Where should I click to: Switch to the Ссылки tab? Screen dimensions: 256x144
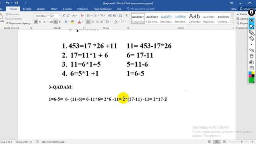point(67,9)
